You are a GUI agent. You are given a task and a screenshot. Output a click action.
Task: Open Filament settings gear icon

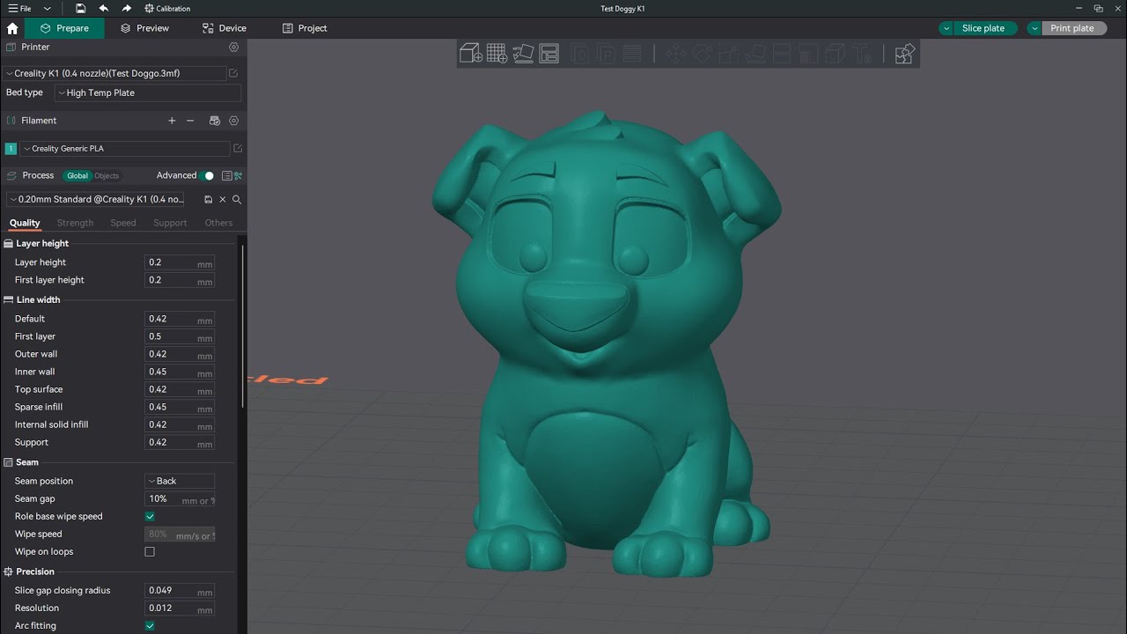233,121
